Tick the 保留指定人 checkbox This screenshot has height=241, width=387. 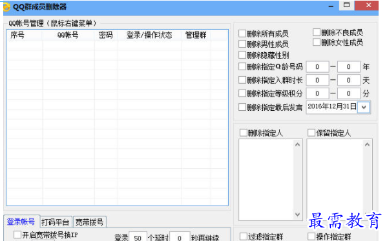click(311, 133)
